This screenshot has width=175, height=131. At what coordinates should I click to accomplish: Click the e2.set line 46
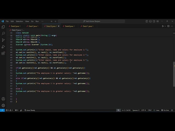click(41, 58)
